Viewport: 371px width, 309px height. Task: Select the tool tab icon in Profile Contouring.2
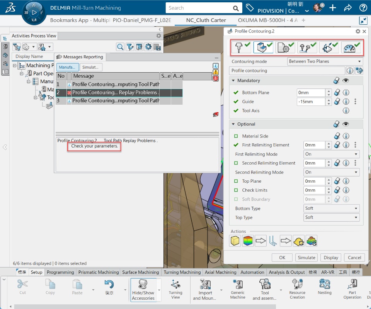click(x=241, y=47)
